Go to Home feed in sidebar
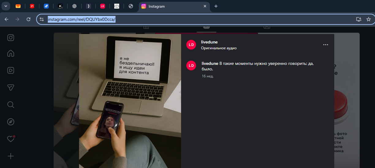The image size is (375, 168). click(x=11, y=53)
